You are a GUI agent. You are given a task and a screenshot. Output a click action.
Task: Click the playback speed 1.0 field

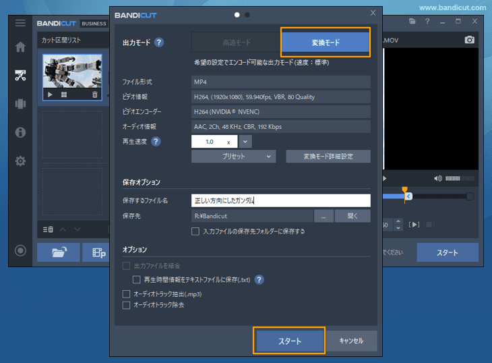click(214, 142)
